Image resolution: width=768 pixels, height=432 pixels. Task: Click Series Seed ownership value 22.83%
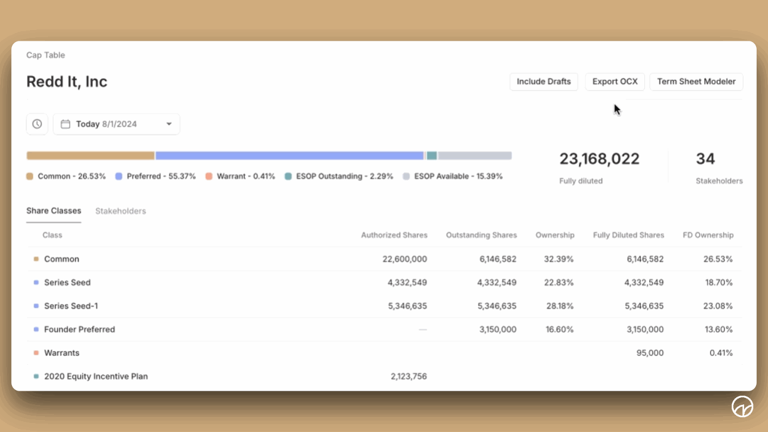(x=558, y=283)
